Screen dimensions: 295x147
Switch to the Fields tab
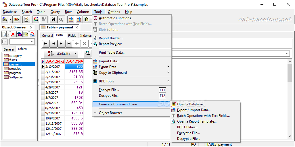(x=72, y=36)
